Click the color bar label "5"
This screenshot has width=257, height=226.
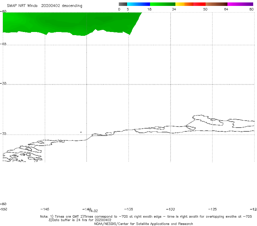pyautogui.click(x=128, y=9)
